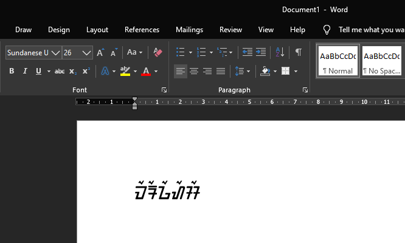Apply the Normal style

(x=337, y=61)
